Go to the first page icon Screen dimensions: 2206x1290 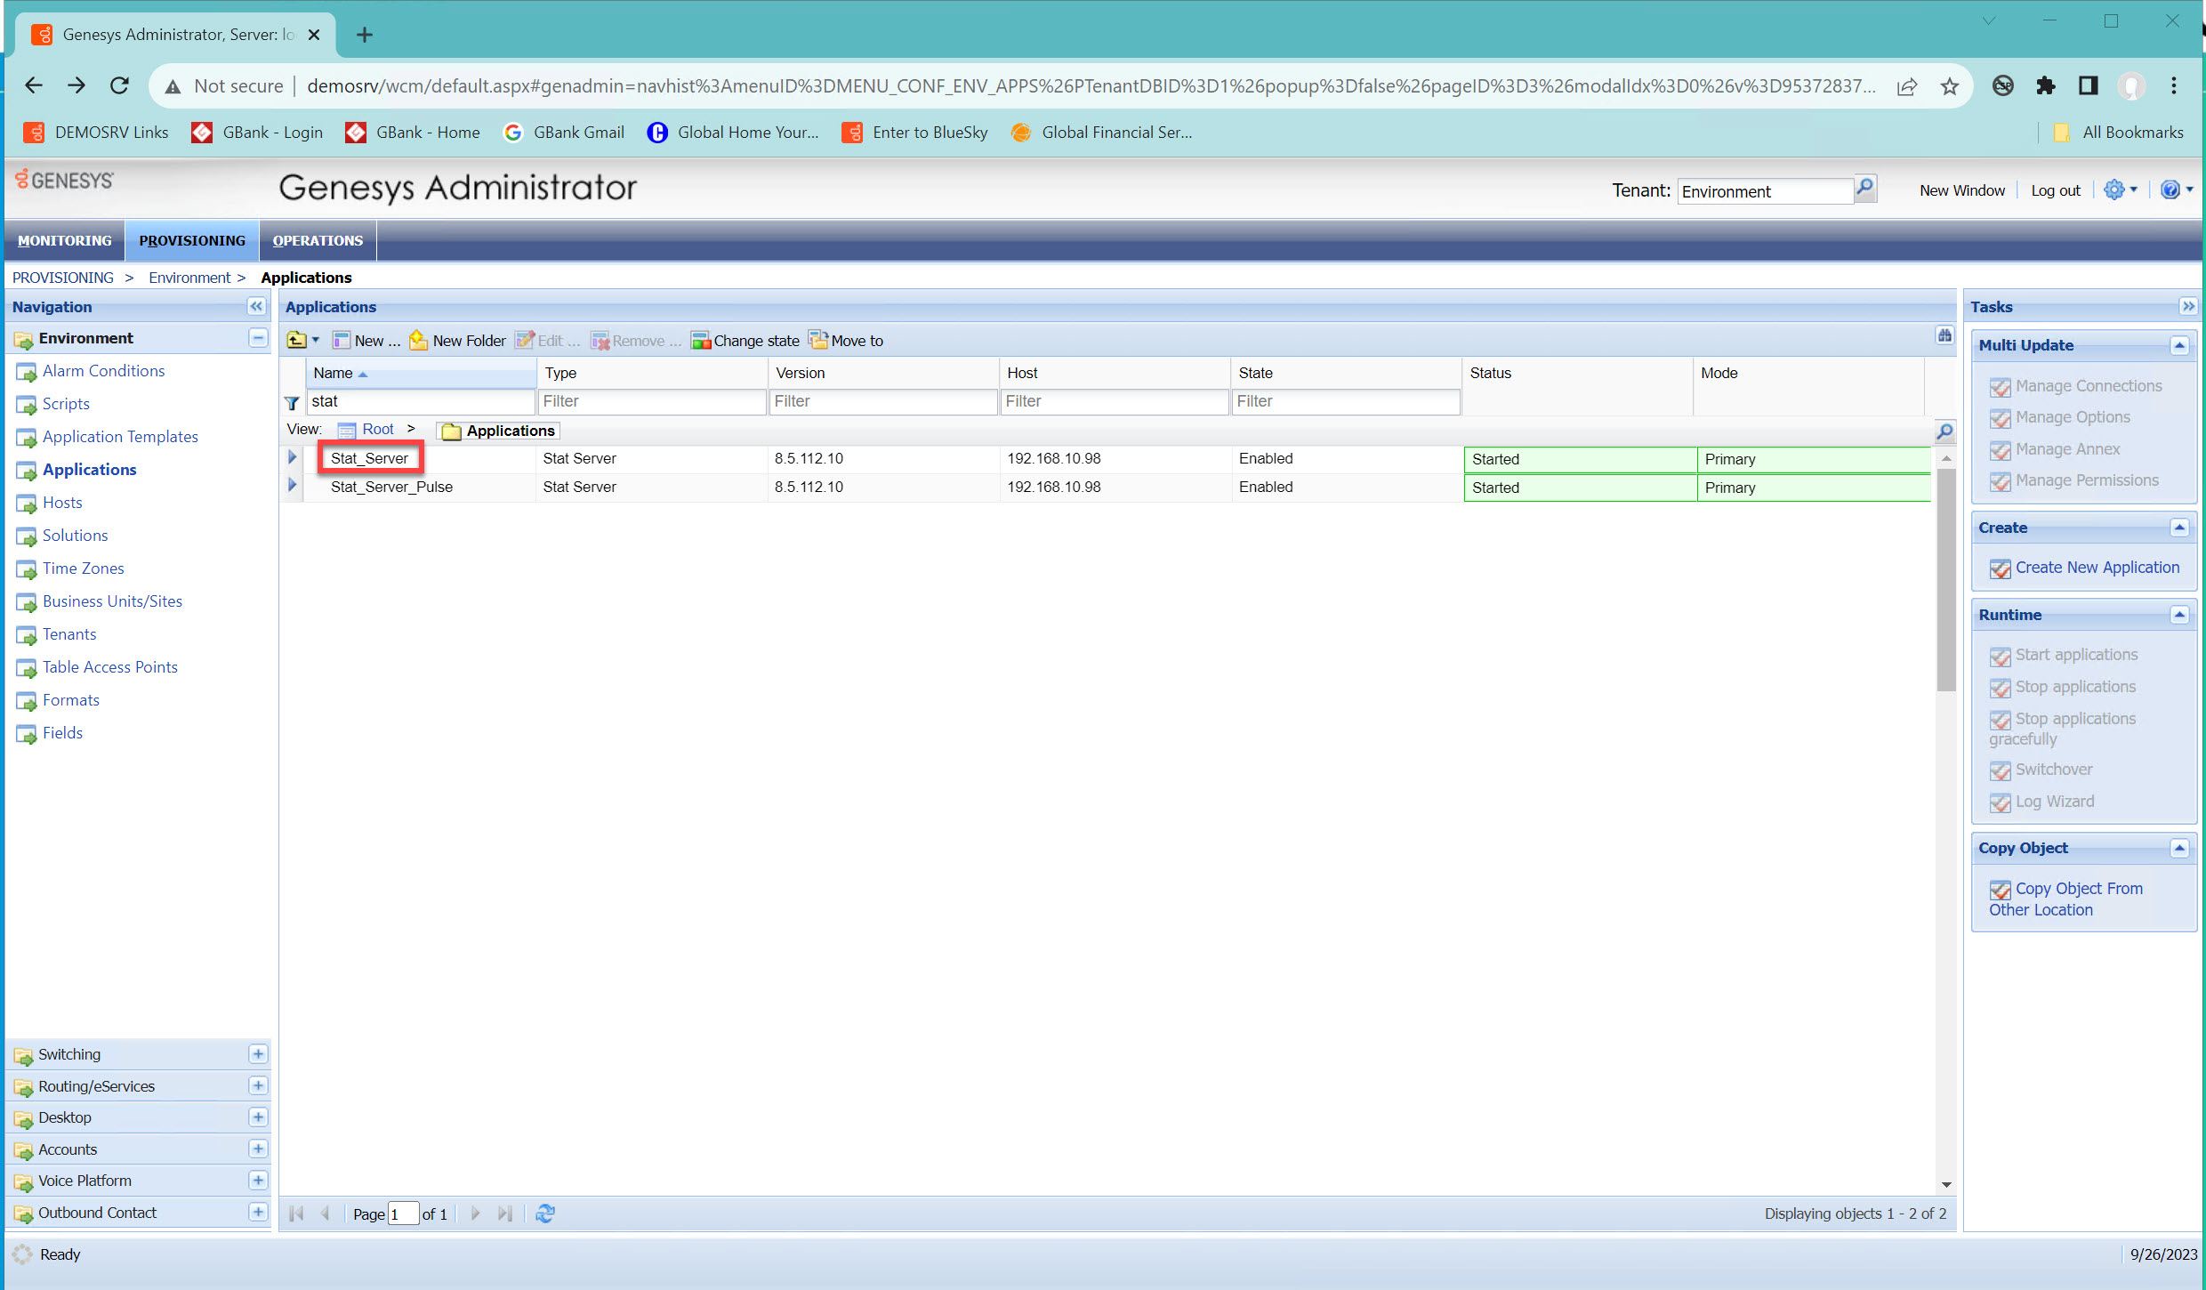297,1213
